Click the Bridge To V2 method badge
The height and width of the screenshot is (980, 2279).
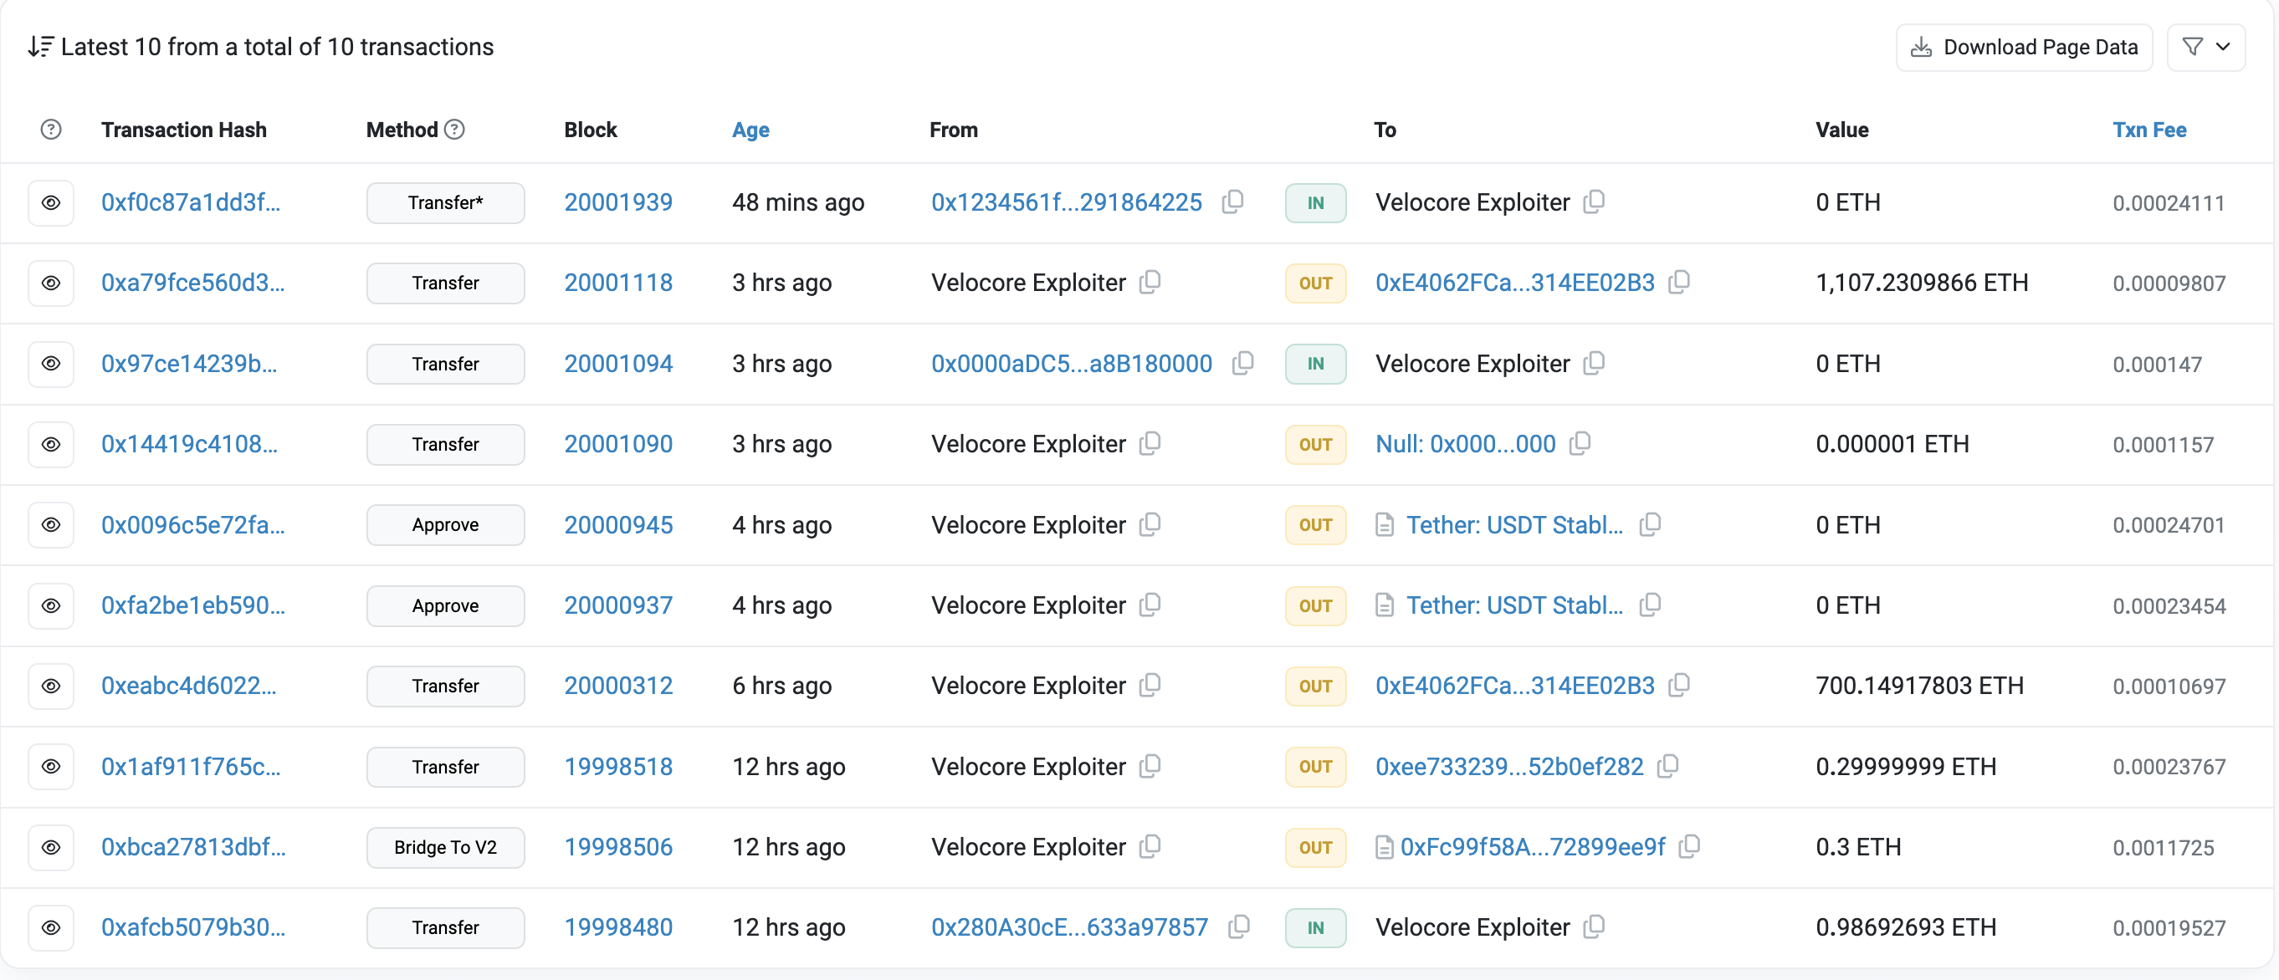(x=445, y=847)
